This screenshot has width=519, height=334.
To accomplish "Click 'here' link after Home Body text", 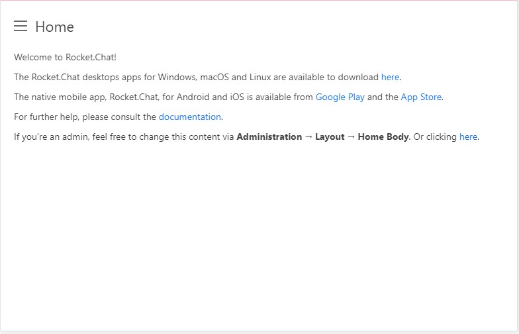I will [468, 137].
